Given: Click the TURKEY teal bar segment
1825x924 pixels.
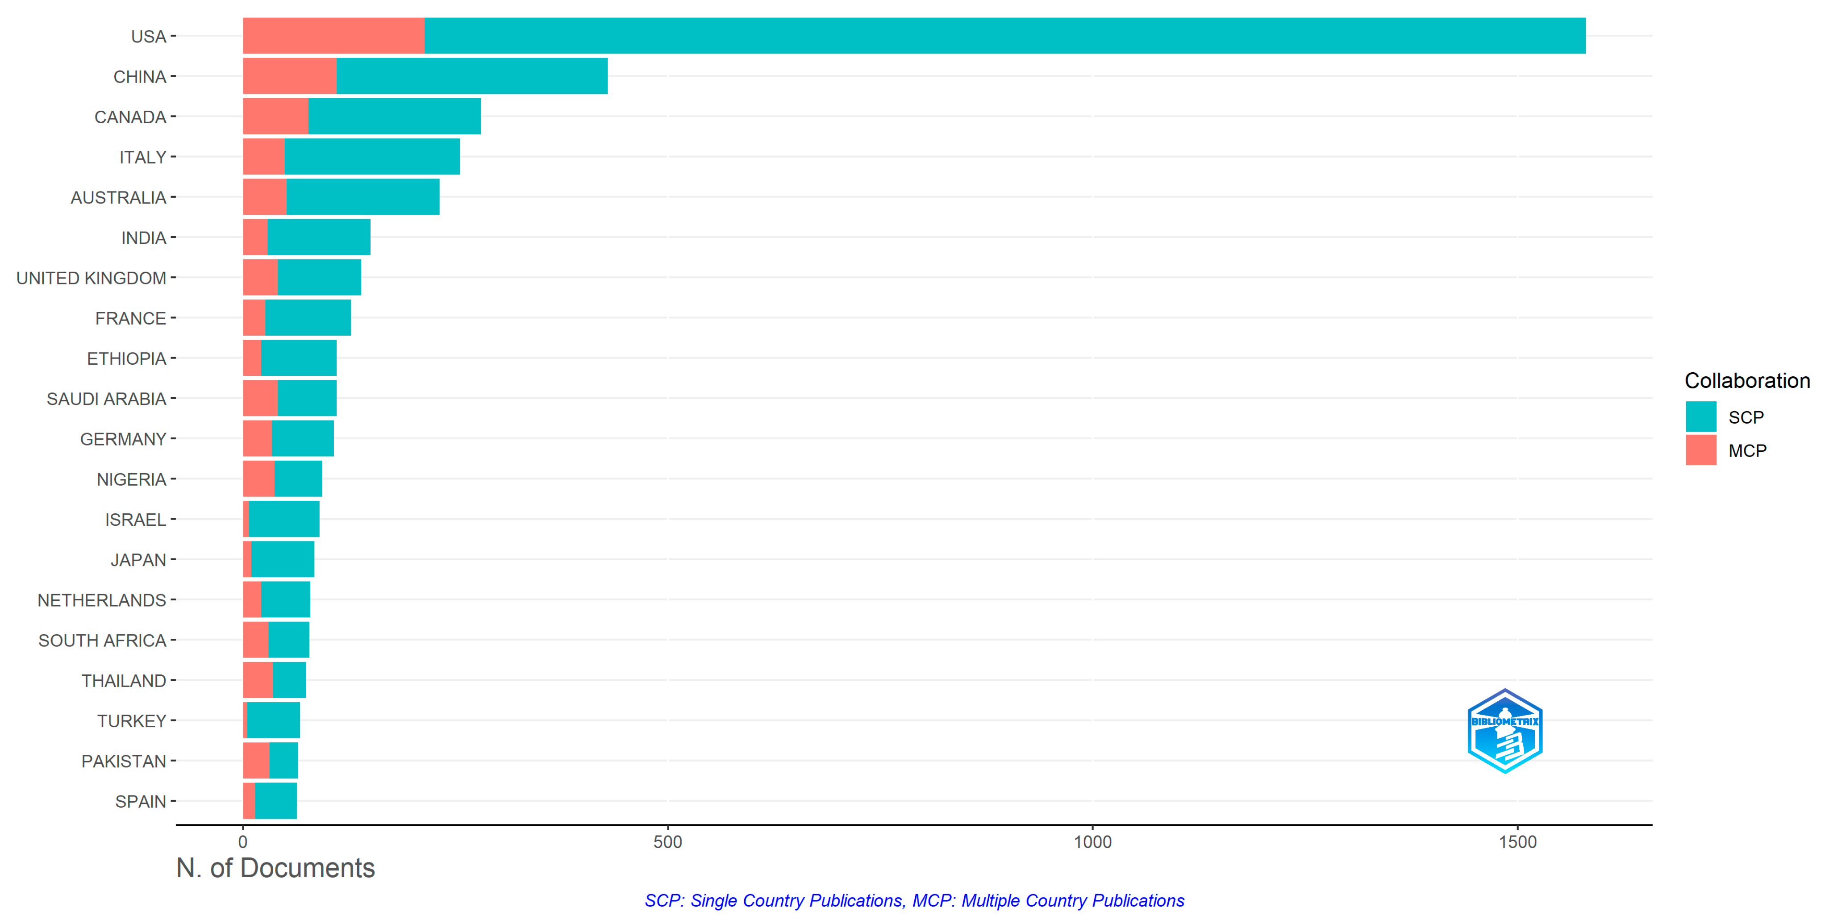Looking at the screenshot, I should click(274, 720).
